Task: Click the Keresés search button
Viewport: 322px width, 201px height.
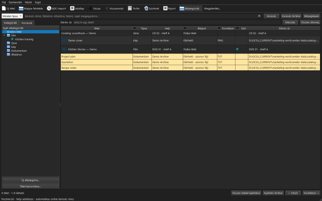Action: 271,16
